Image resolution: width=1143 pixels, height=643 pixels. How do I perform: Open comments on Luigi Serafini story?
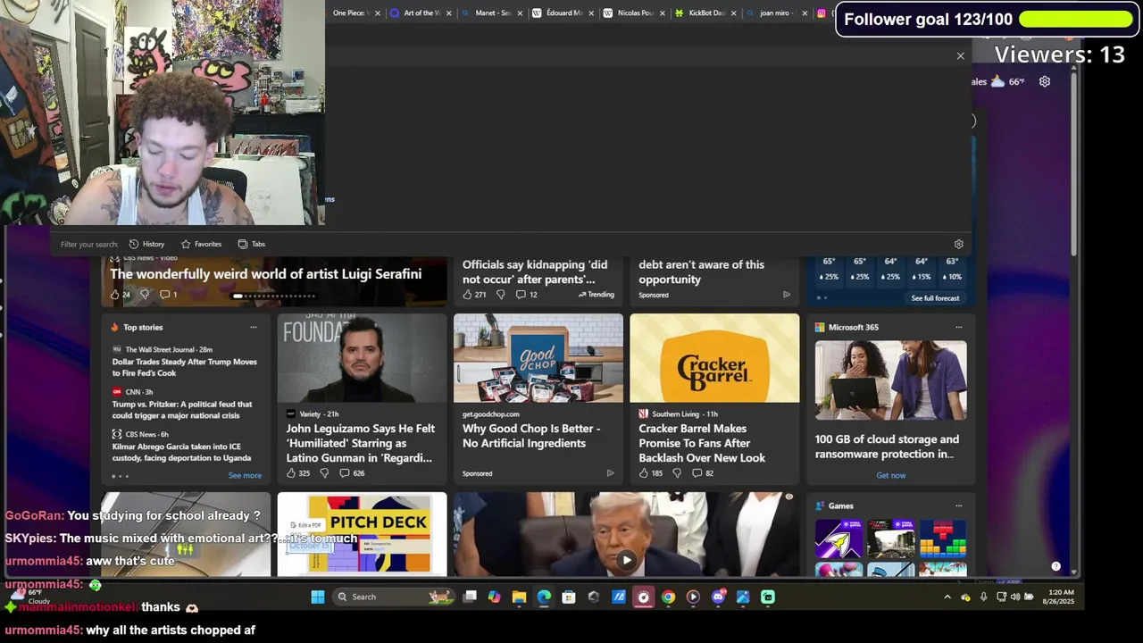tap(169, 295)
